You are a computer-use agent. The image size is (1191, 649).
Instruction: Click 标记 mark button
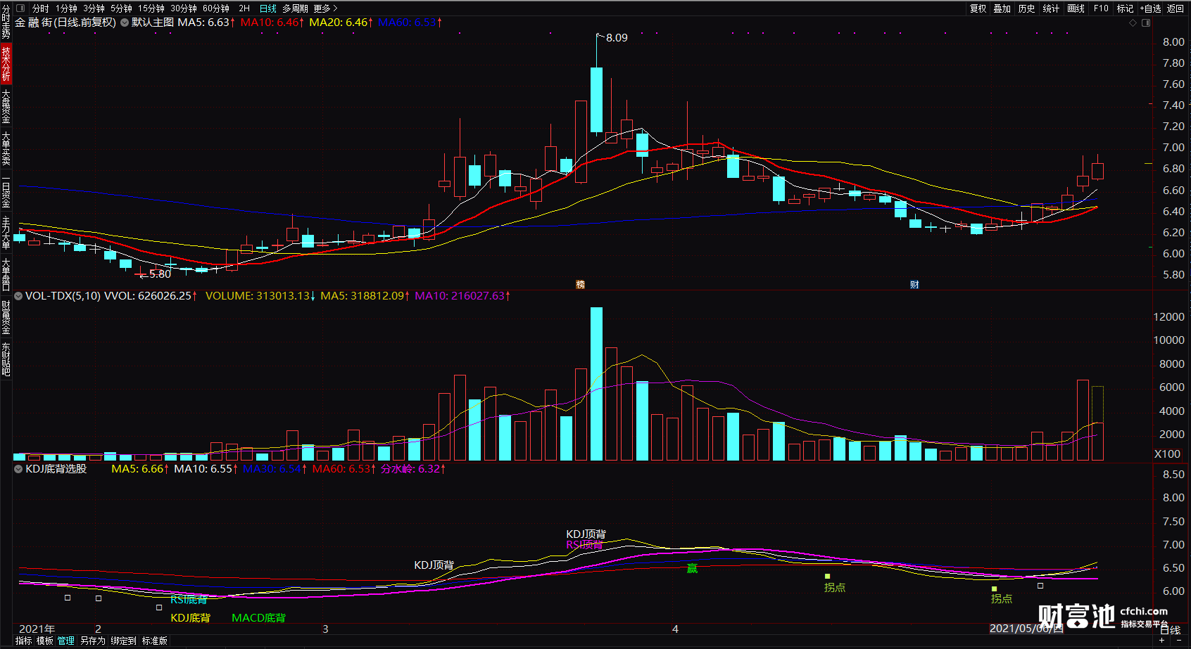(x=1125, y=8)
